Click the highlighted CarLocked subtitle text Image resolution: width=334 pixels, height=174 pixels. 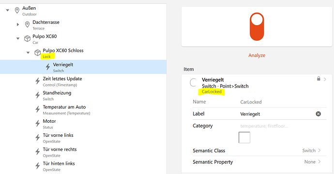pos(212,92)
